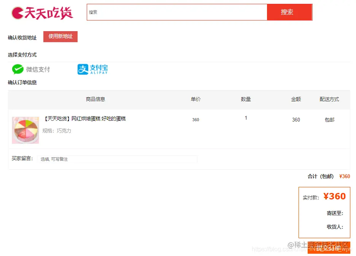Click the 确认订单信息 heading
356x256 pixels.
[x=22, y=82]
